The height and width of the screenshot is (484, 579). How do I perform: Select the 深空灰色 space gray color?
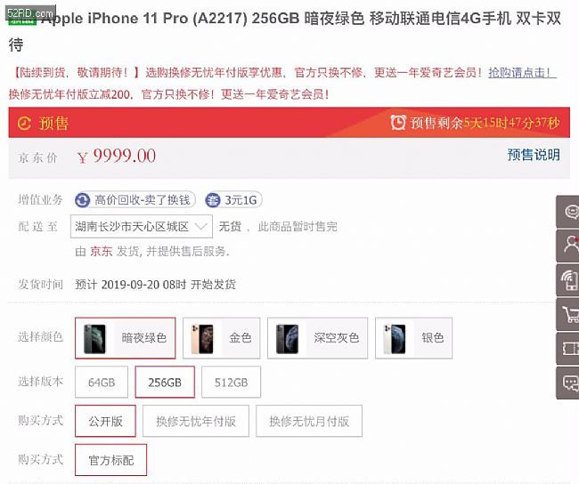[x=318, y=338]
